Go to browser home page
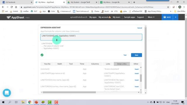 click(x=16, y=7)
